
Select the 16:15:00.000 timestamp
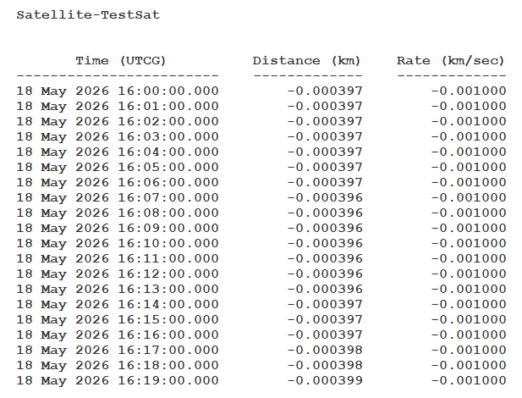pyautogui.click(x=118, y=319)
